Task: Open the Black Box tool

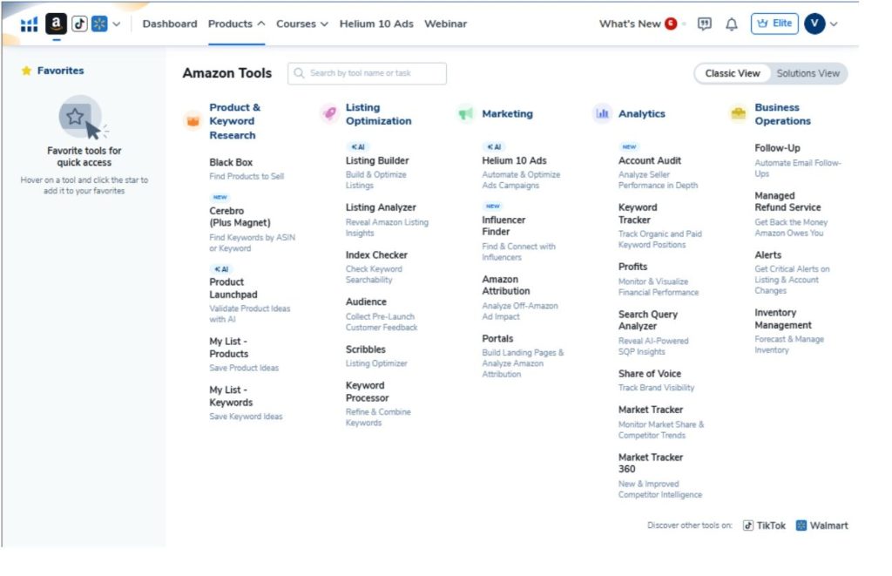Action: pyautogui.click(x=231, y=162)
